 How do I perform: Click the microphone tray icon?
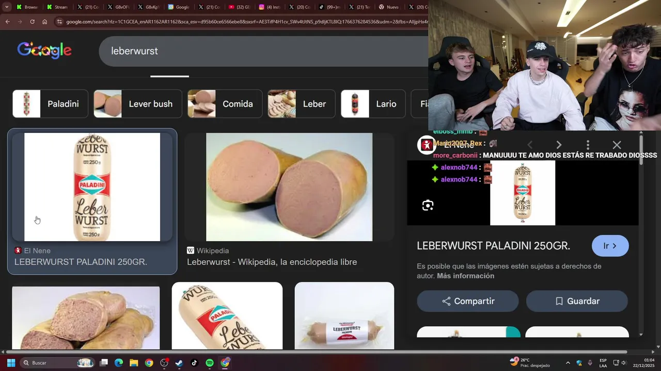click(590, 363)
